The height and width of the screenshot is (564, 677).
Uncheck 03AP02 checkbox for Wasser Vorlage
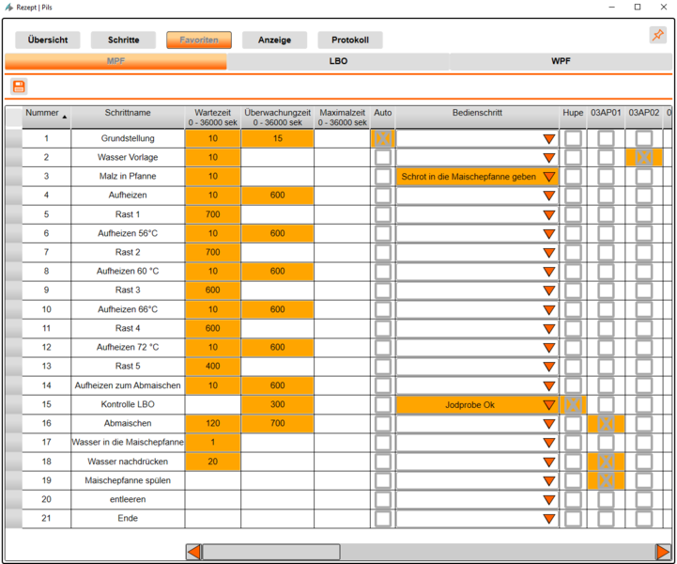(644, 157)
